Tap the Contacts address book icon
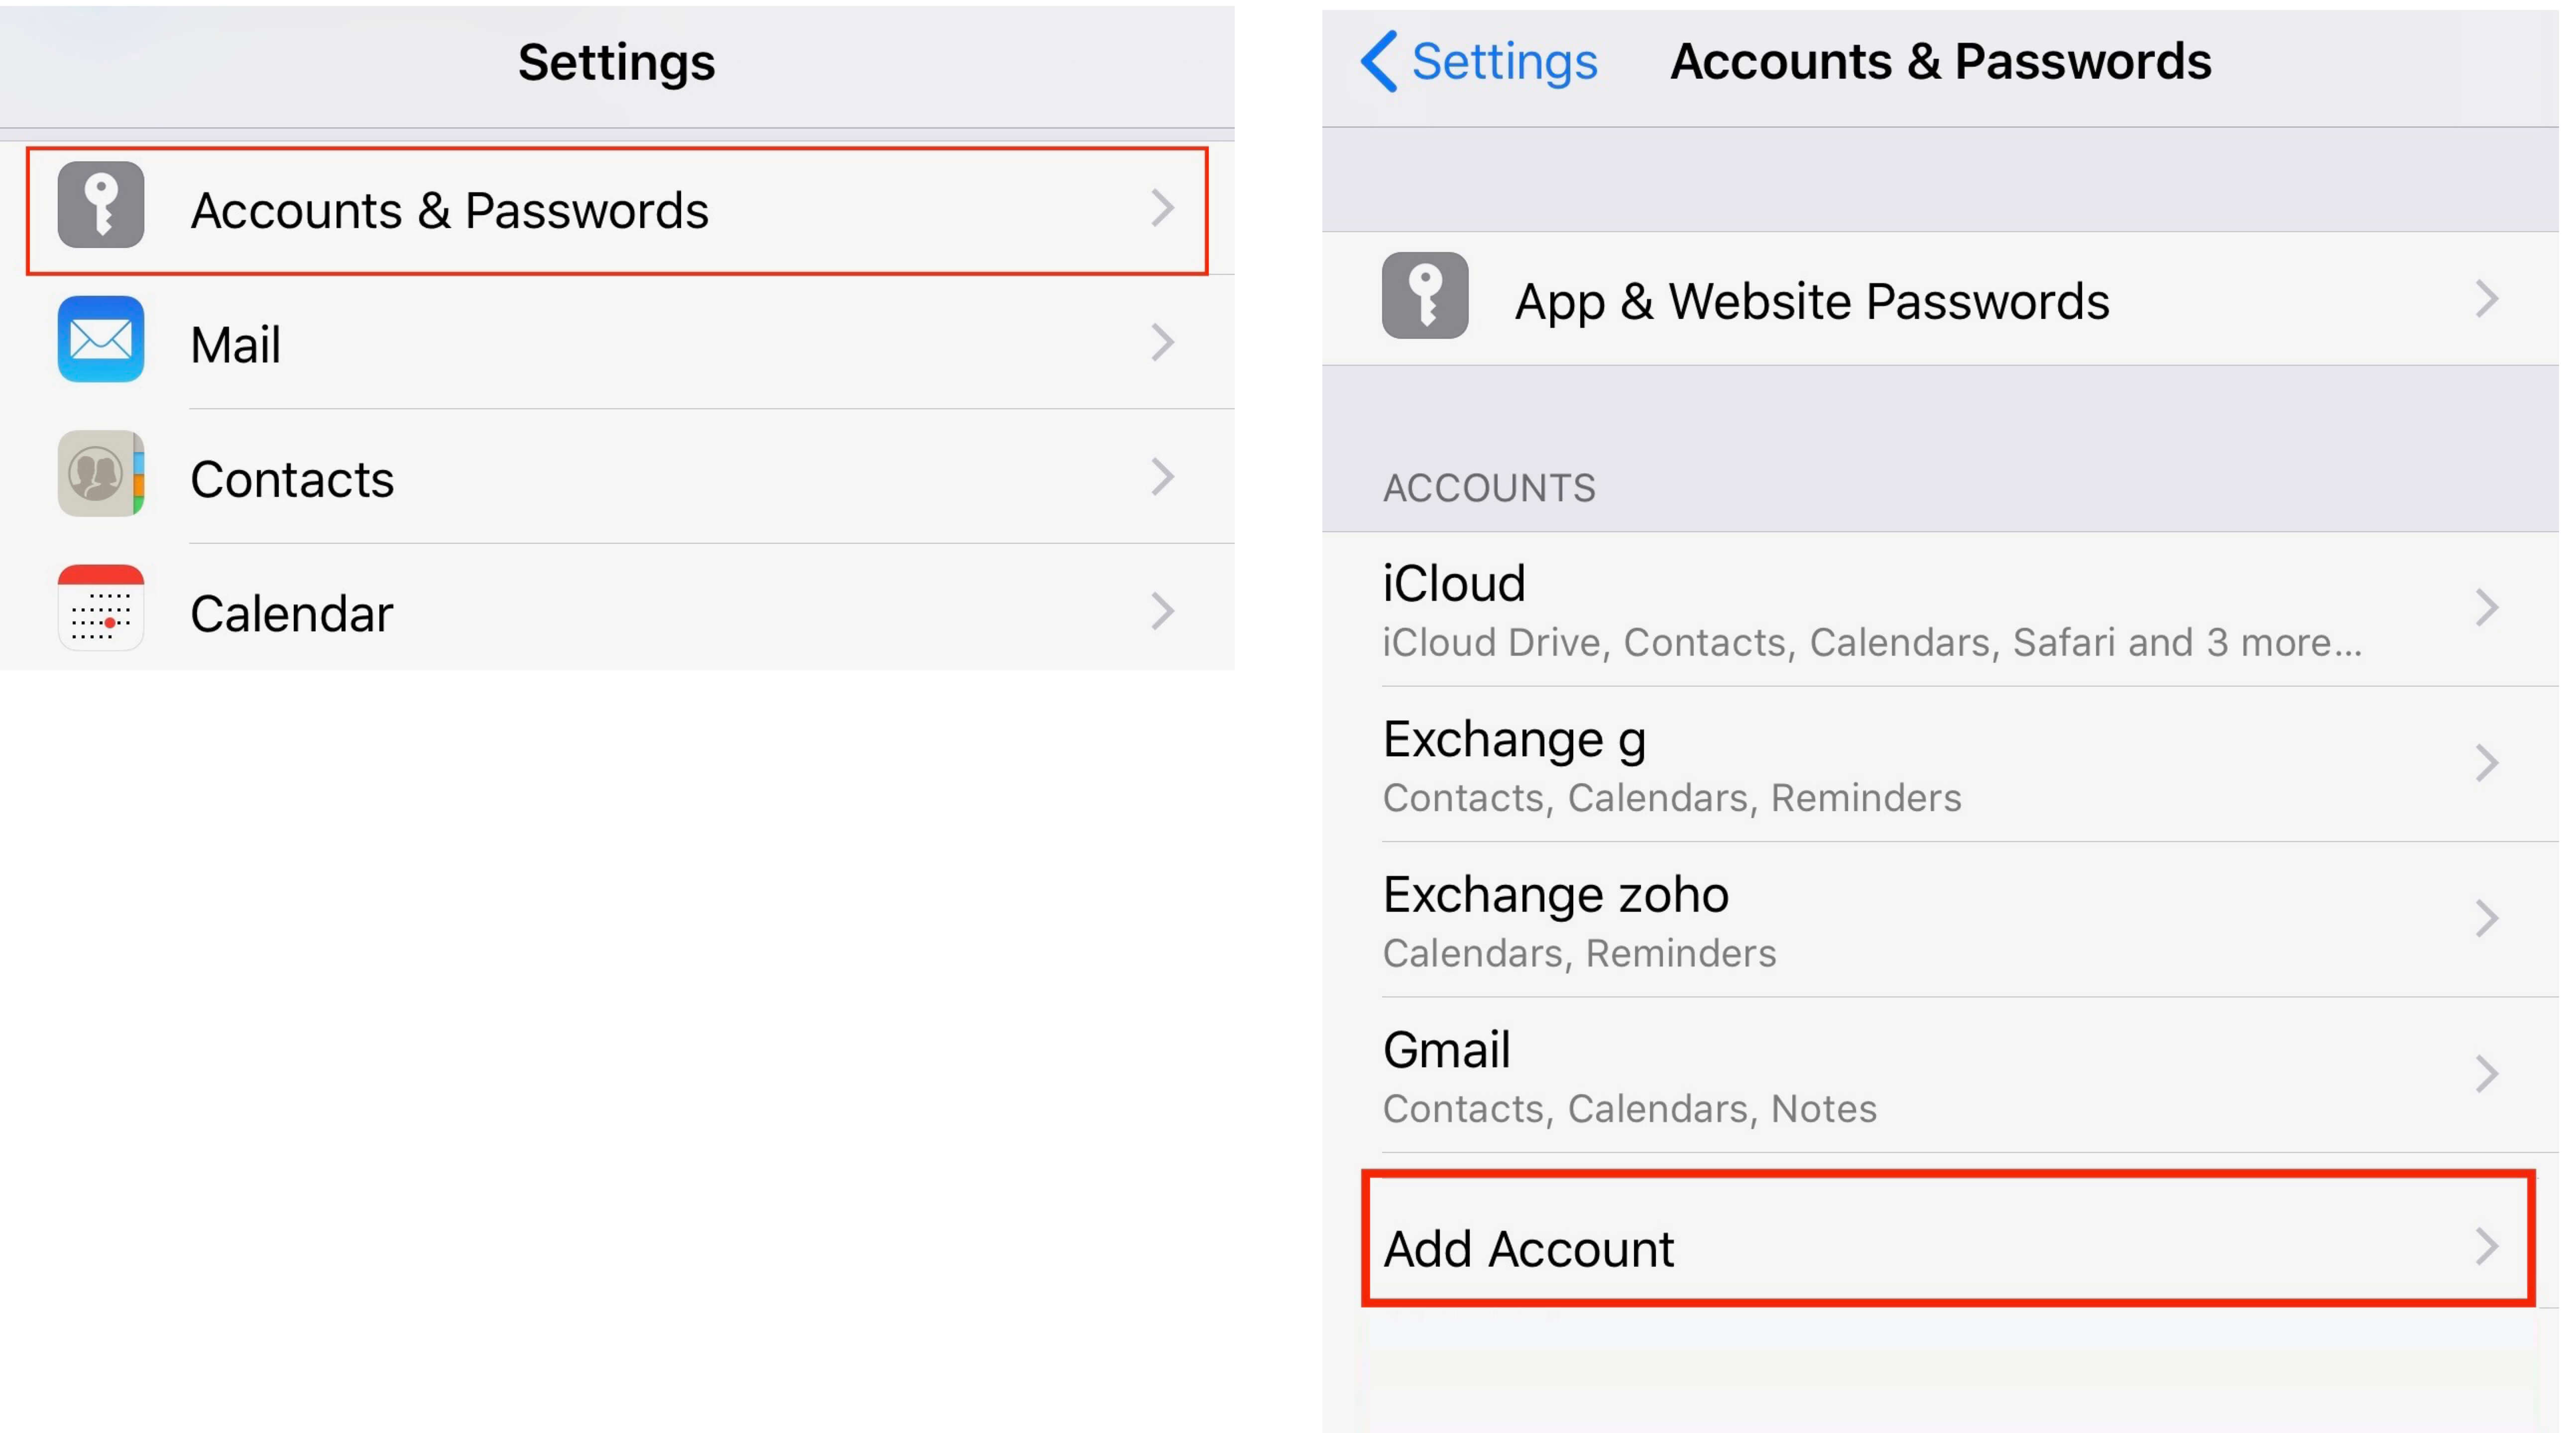This screenshot has width=2576, height=1433. [x=101, y=474]
